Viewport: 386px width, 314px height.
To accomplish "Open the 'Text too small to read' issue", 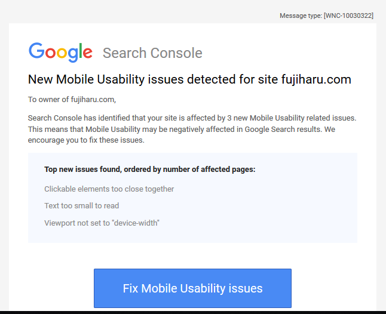I will (x=82, y=205).
